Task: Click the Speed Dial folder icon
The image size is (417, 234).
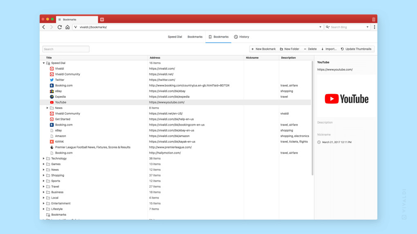Action: click(x=48, y=63)
